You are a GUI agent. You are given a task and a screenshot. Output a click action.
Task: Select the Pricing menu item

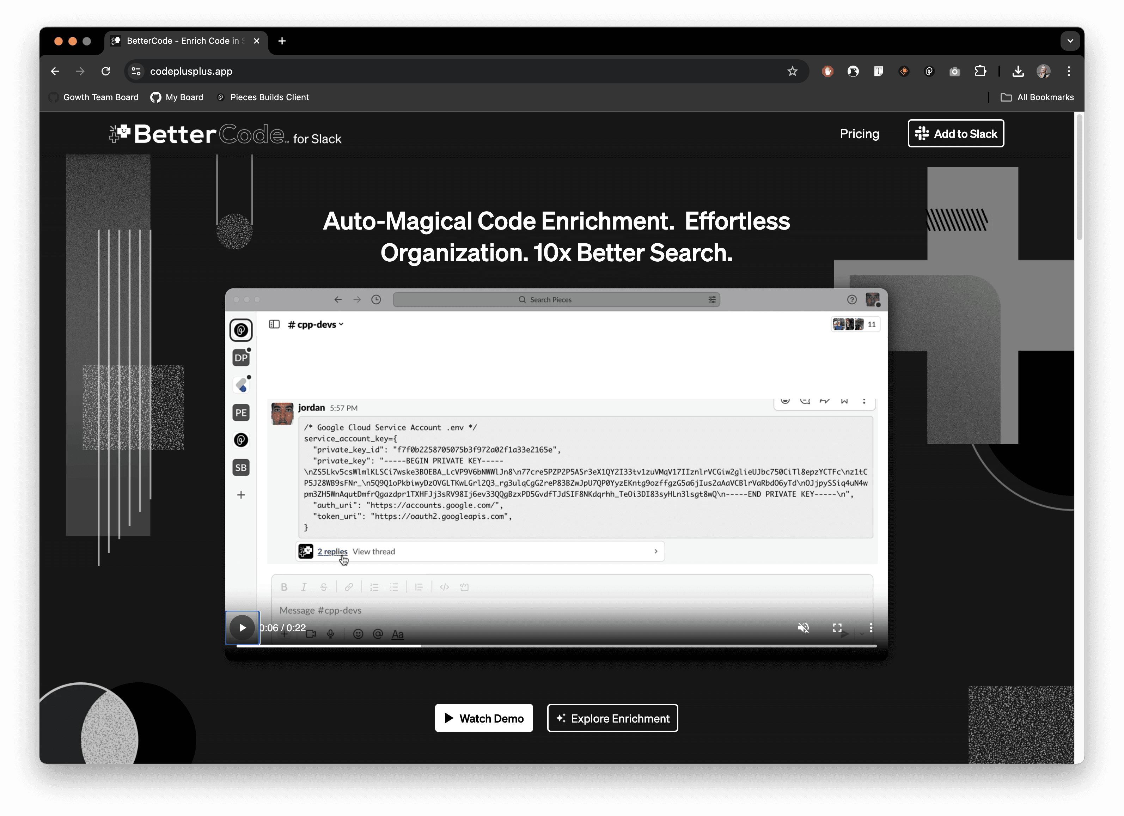860,134
